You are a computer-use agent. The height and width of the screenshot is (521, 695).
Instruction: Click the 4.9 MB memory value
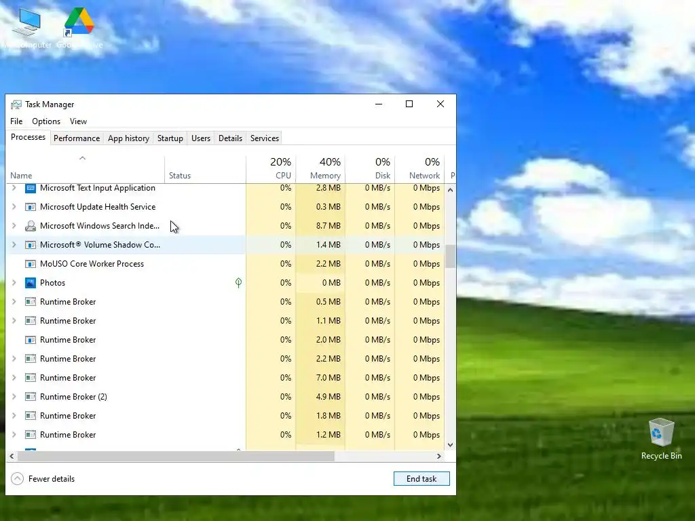328,397
